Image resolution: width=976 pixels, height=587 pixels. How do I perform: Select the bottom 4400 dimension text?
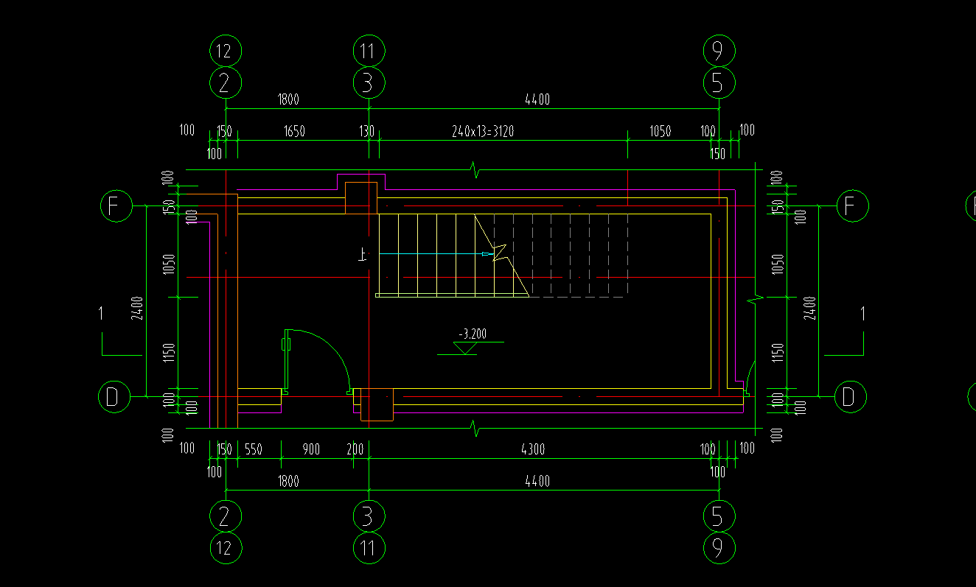point(537,481)
